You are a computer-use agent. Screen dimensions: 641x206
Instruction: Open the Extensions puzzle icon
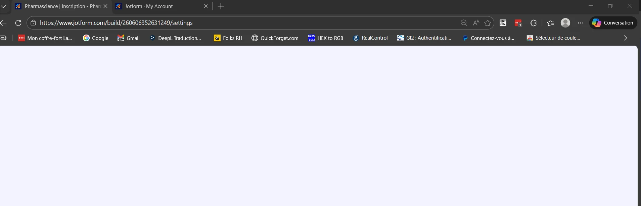534,23
